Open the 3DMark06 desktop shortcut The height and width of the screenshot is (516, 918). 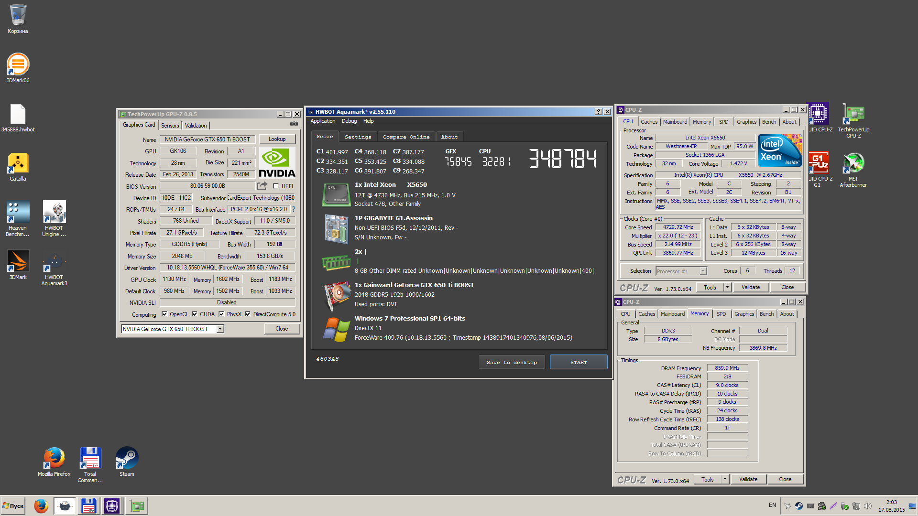pyautogui.click(x=18, y=68)
